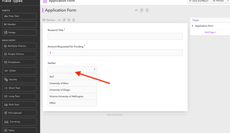The height and width of the screenshot is (133, 230).
Task: Add a Single Choice field
Action: tap(19, 54)
